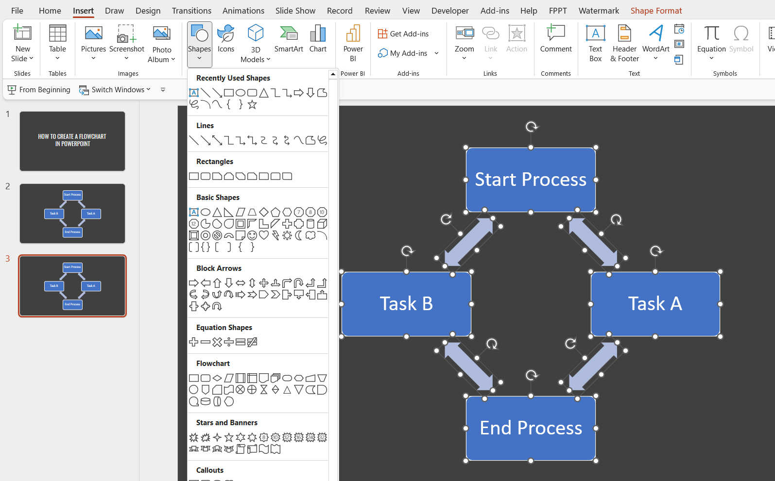Click the Power BI icon

[353, 44]
